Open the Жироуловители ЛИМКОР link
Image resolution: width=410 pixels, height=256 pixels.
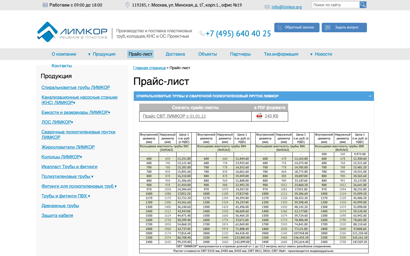[68, 147]
